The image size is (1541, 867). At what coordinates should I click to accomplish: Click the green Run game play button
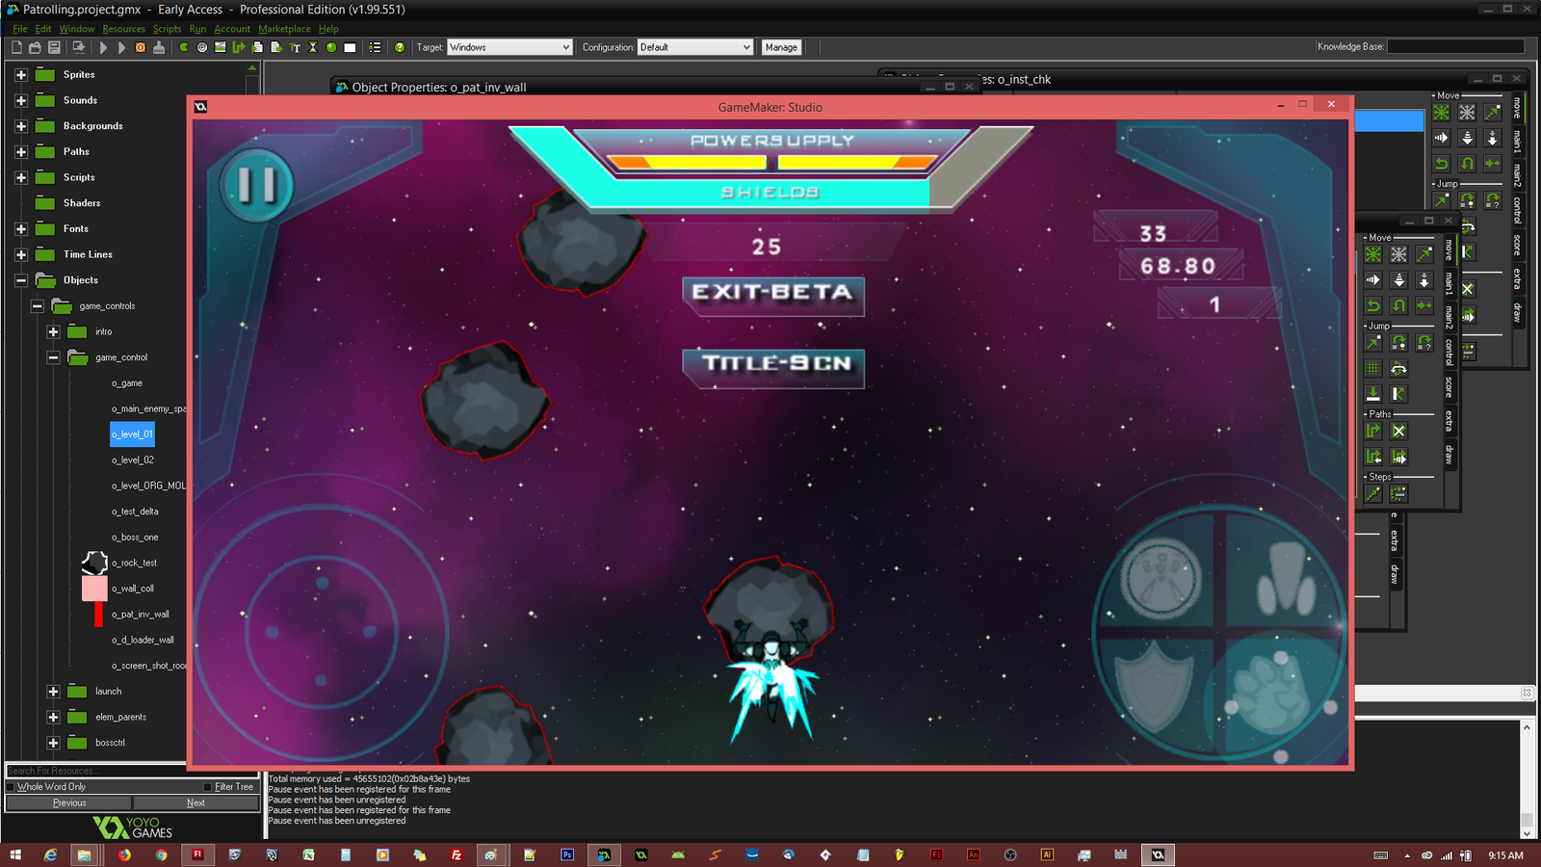(103, 47)
